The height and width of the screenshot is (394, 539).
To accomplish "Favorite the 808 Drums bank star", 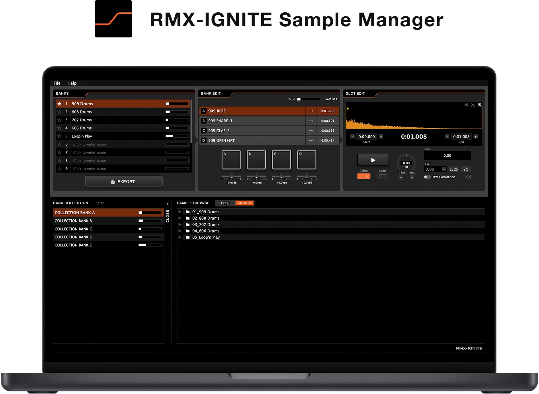I will tap(59, 112).
